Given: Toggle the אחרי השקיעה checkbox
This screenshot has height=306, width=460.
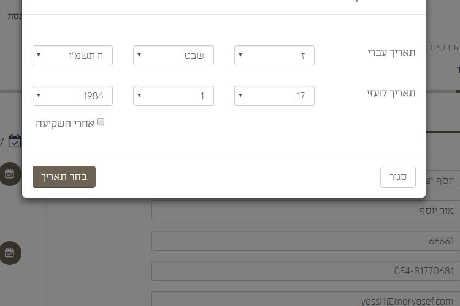Looking at the screenshot, I should (101, 122).
